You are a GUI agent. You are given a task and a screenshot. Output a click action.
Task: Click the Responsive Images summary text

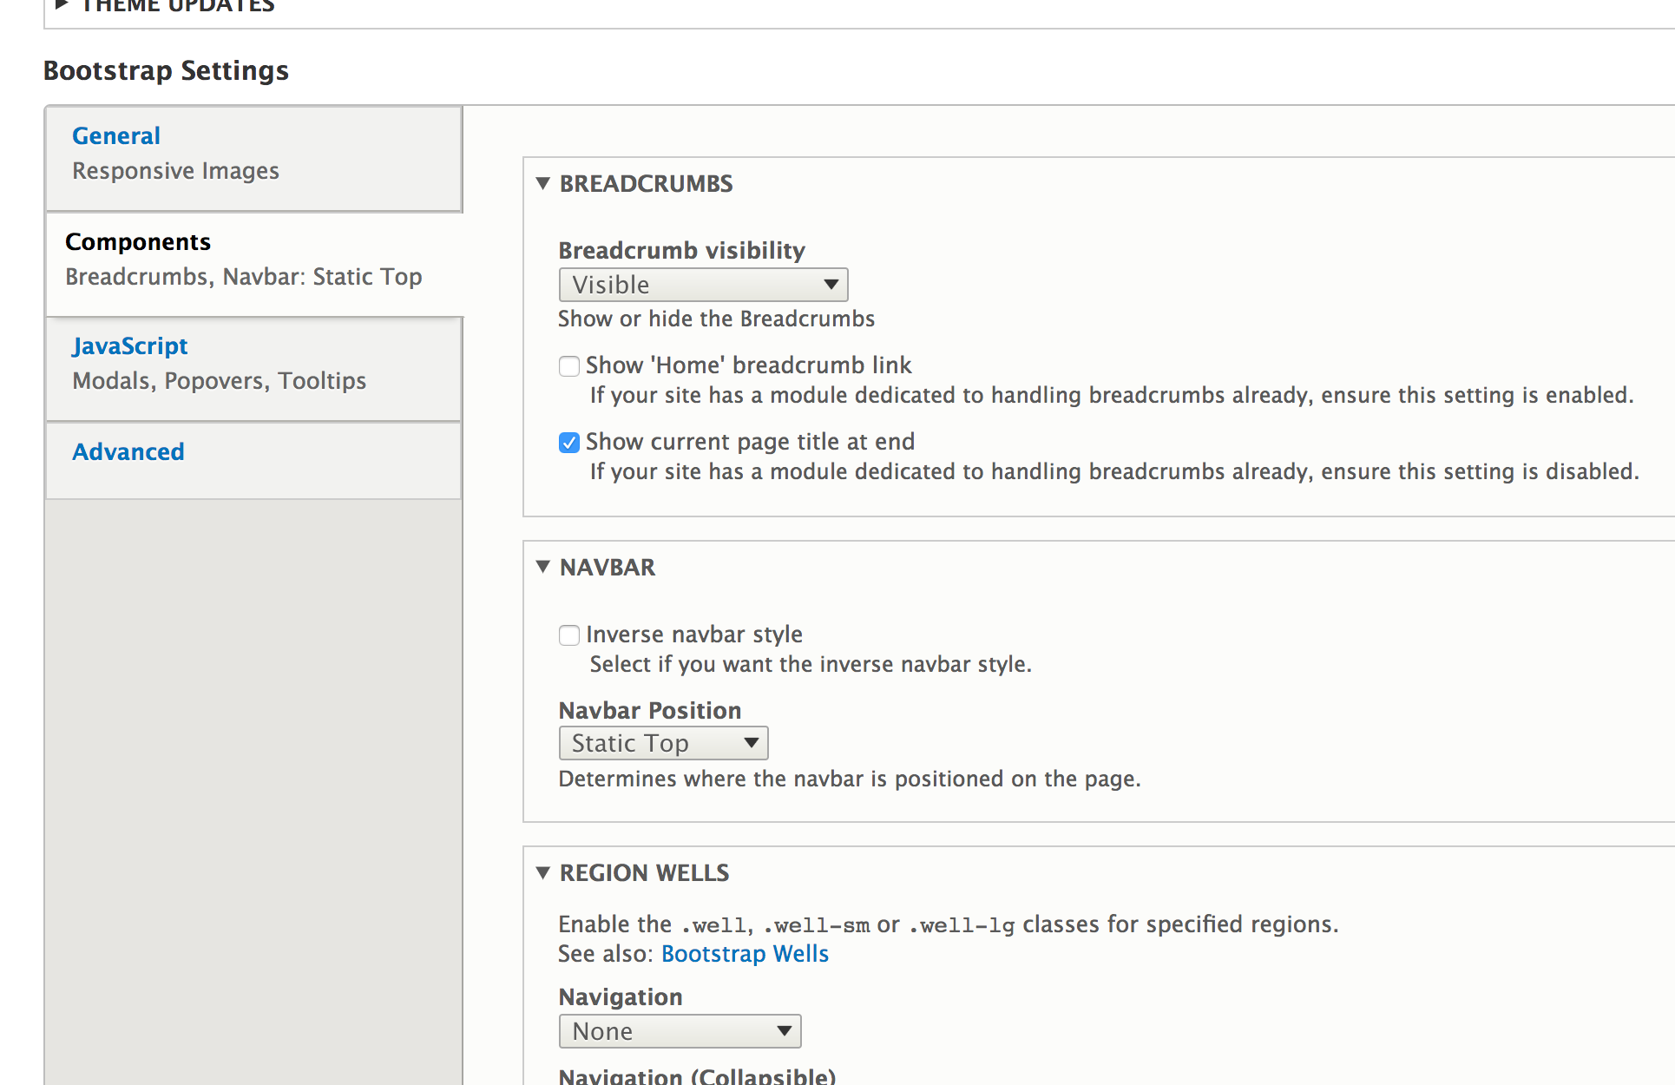tap(175, 170)
